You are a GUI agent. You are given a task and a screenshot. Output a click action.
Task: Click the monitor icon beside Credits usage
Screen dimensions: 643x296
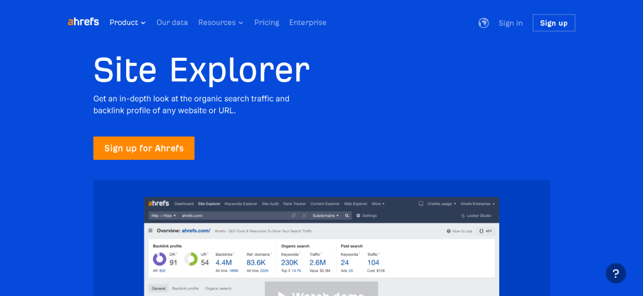[x=421, y=203]
